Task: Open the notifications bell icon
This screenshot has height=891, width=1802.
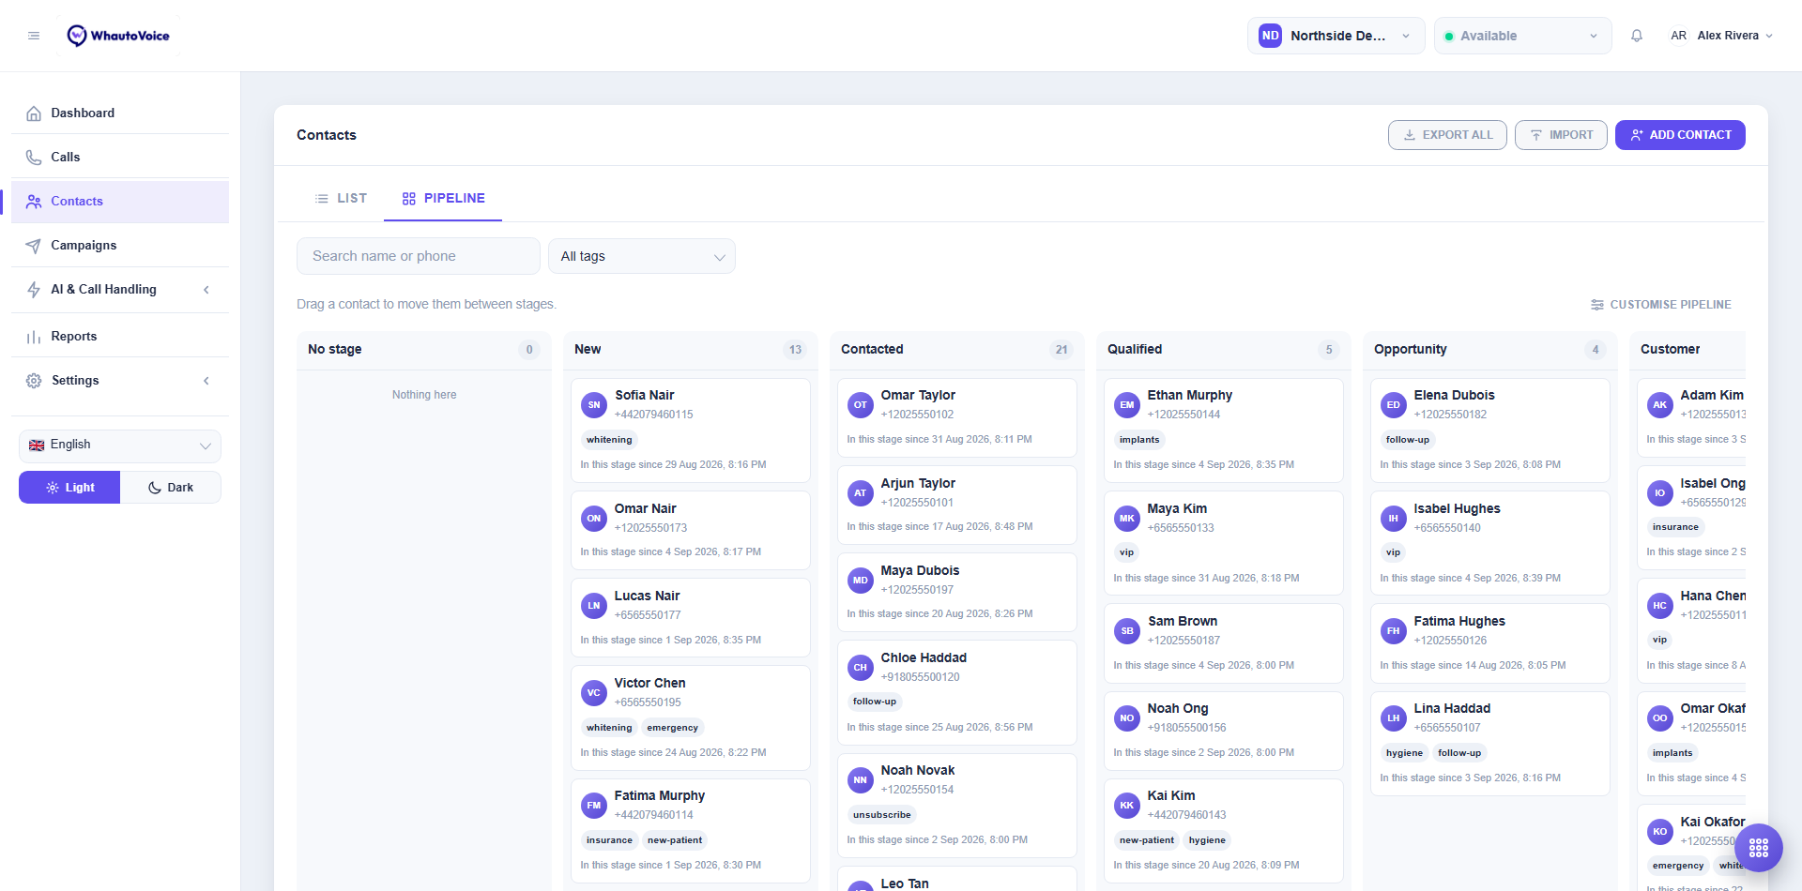Action: coord(1637,36)
